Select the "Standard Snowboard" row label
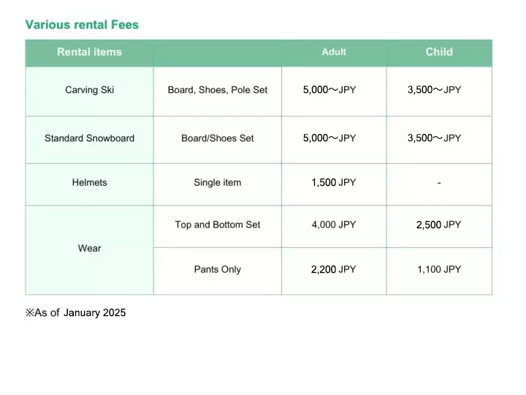The image size is (526, 395). pyautogui.click(x=89, y=138)
